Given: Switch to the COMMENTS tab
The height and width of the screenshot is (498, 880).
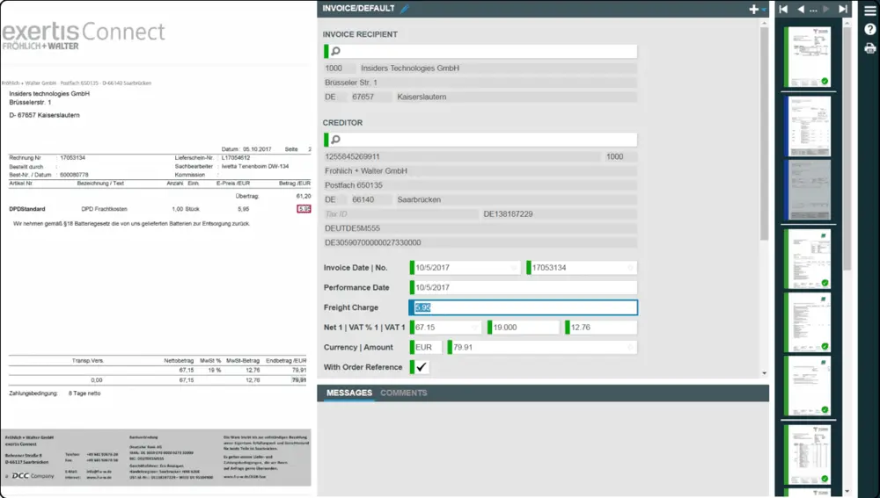Looking at the screenshot, I should click(x=404, y=393).
